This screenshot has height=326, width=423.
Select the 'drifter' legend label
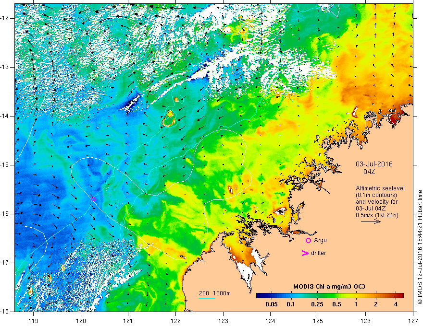click(318, 253)
